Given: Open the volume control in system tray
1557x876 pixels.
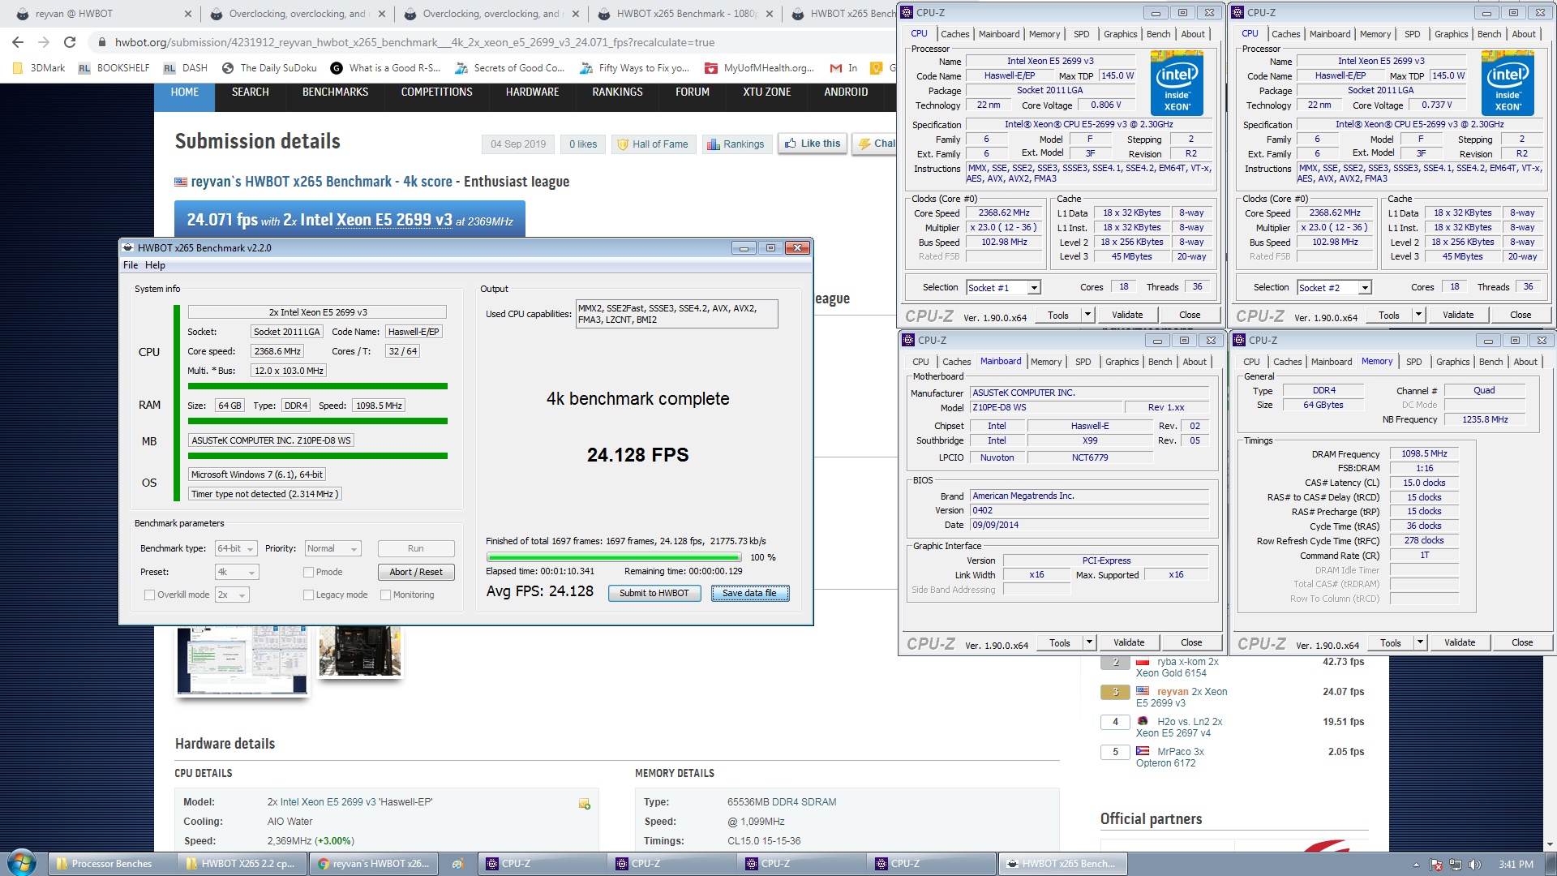Looking at the screenshot, I should coord(1474,865).
